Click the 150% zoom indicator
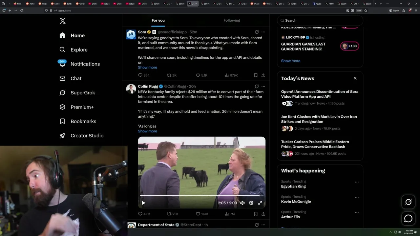Image resolution: width=420 pixels, height=236 pixels. [359, 10]
